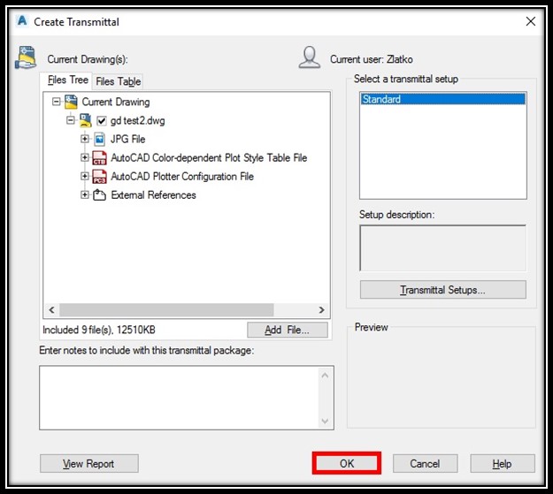Image resolution: width=553 pixels, height=494 pixels.
Task: Click the notes box scroll down arrow
Action: click(325, 421)
